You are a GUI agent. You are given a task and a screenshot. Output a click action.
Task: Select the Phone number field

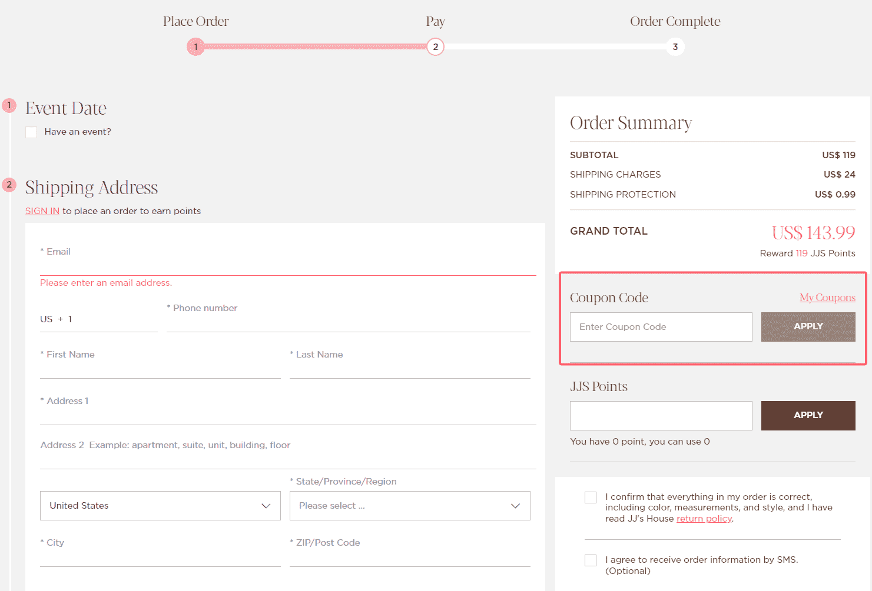click(x=348, y=320)
